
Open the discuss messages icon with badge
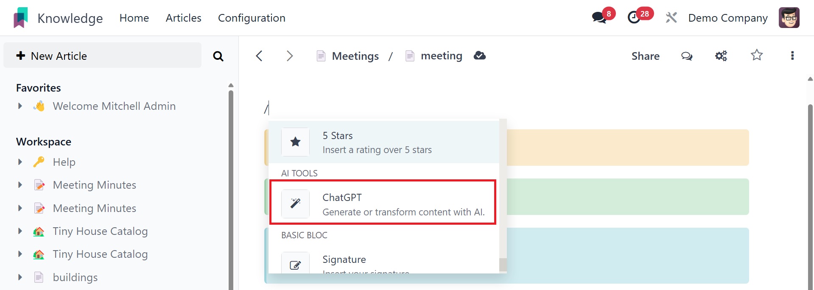pyautogui.click(x=599, y=18)
